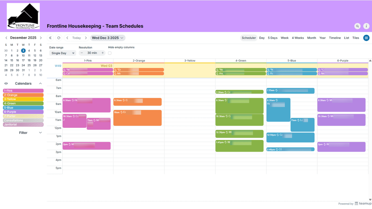Open the Wed Dec 3 2025 date picker
Image resolution: width=372 pixels, height=209 pixels.
point(108,38)
